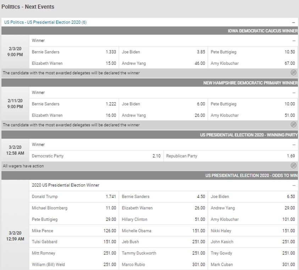Click the Winning Party section header
Image resolution: width=299 pixels, height=270 pixels.
150,135
